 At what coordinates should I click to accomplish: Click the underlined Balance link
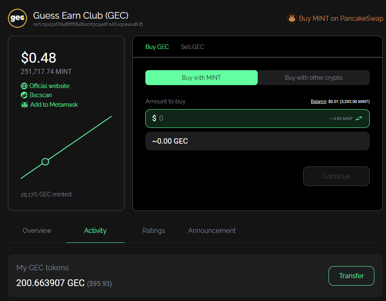(x=319, y=101)
